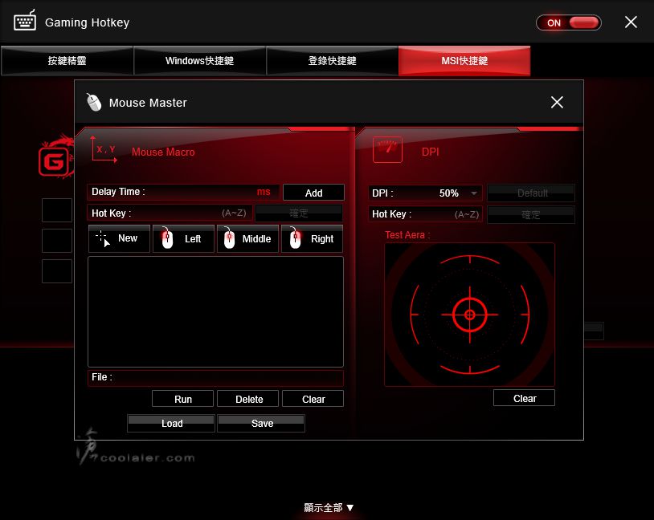Turn off the Gaming Hotkey ON switch

click(x=569, y=22)
